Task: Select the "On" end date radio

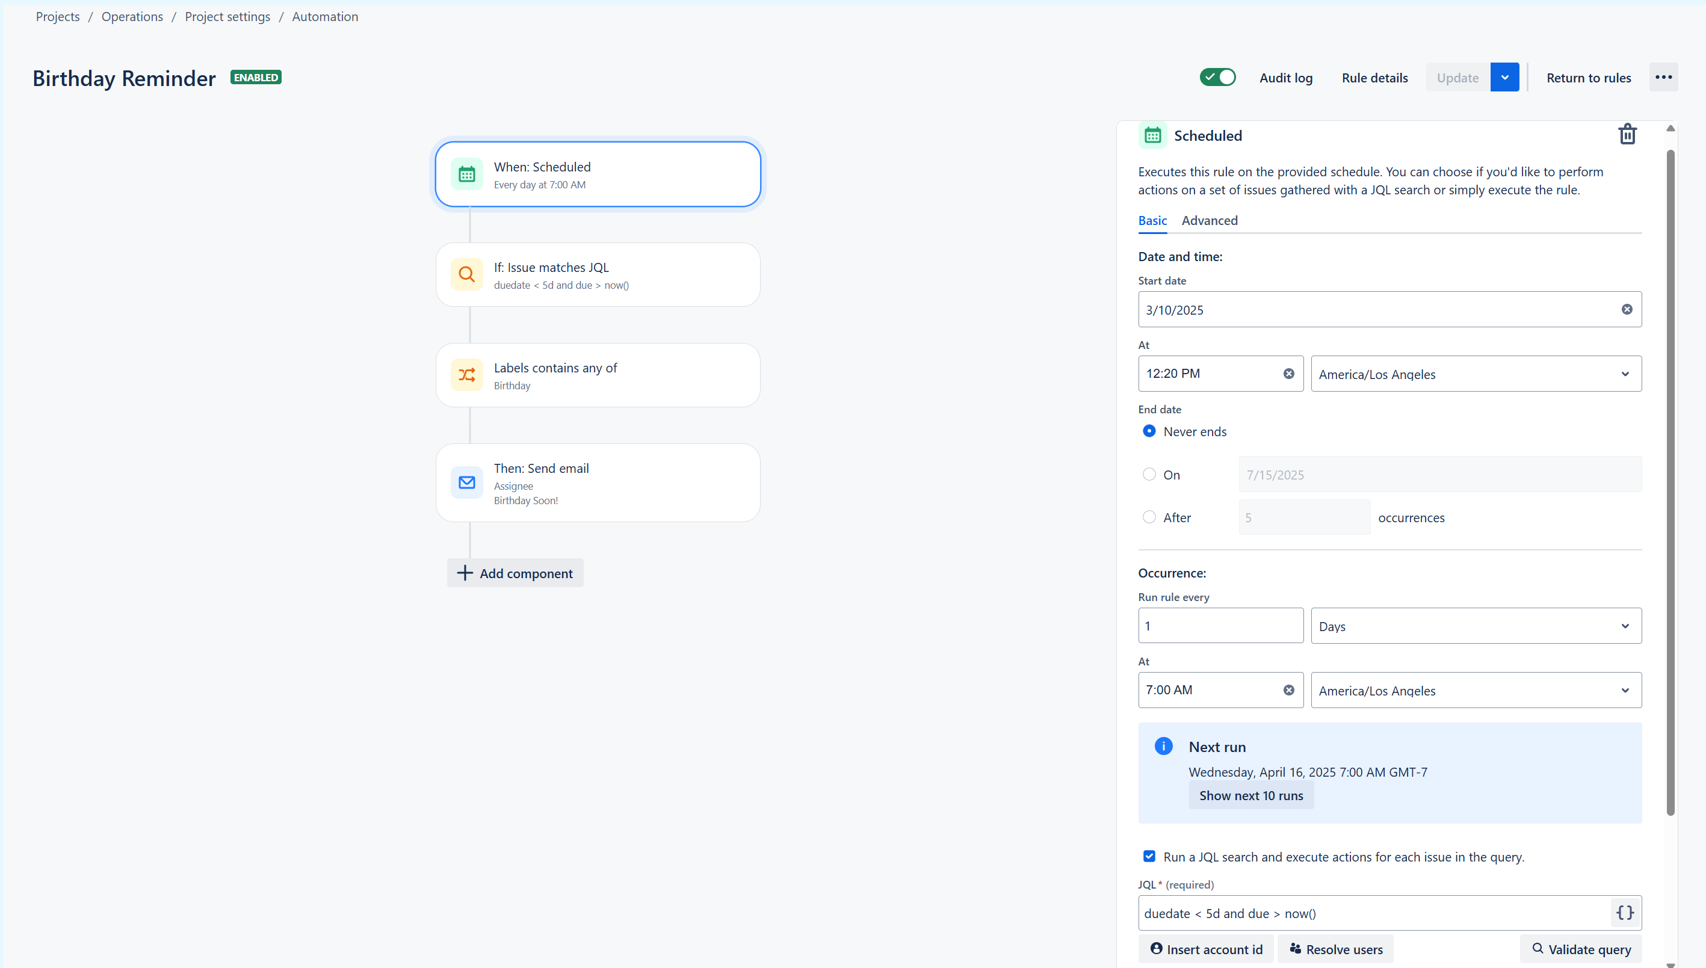Action: [1149, 474]
